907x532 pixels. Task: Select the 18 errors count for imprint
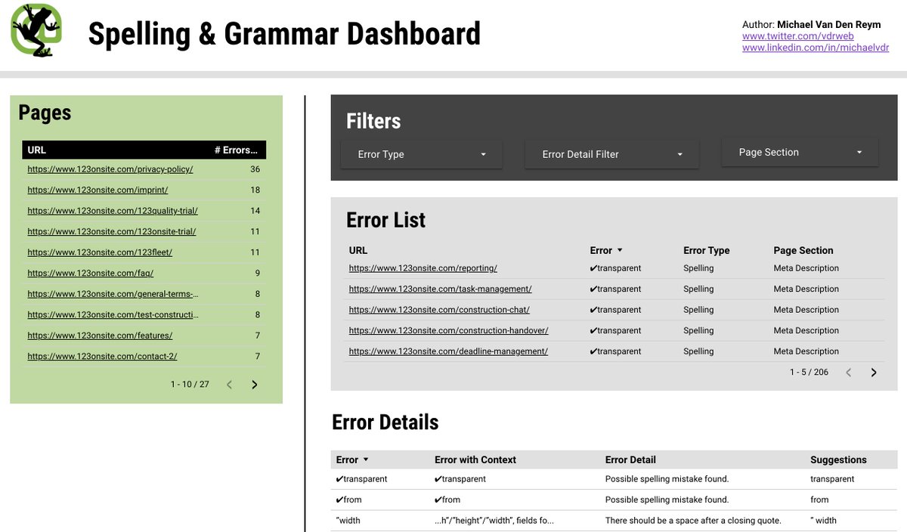pos(255,190)
